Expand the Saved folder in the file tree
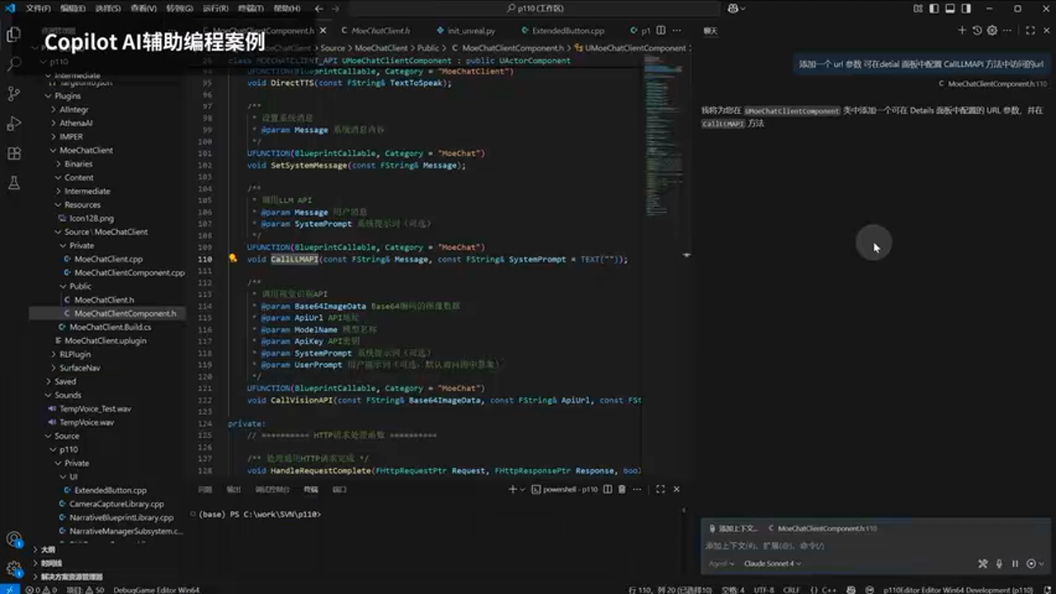 (x=64, y=381)
